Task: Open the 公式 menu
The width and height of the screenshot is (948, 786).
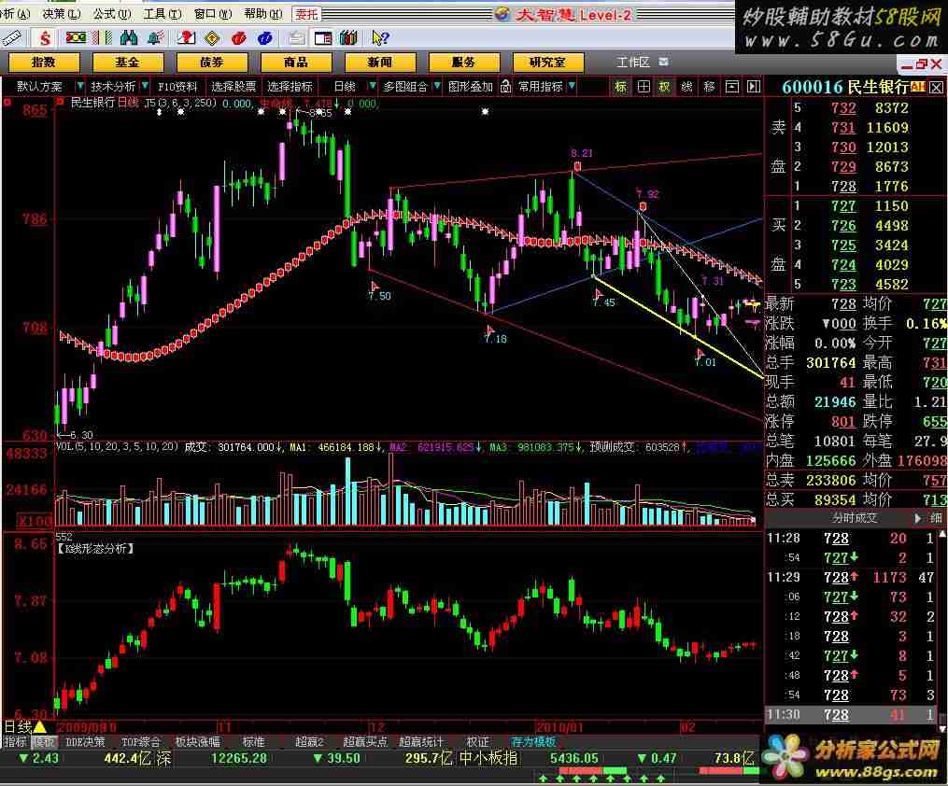Action: click(x=112, y=14)
